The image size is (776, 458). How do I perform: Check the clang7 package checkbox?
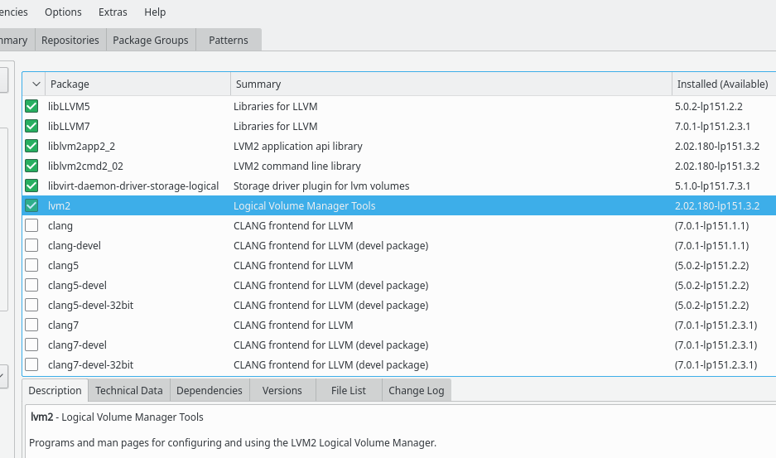(31, 325)
